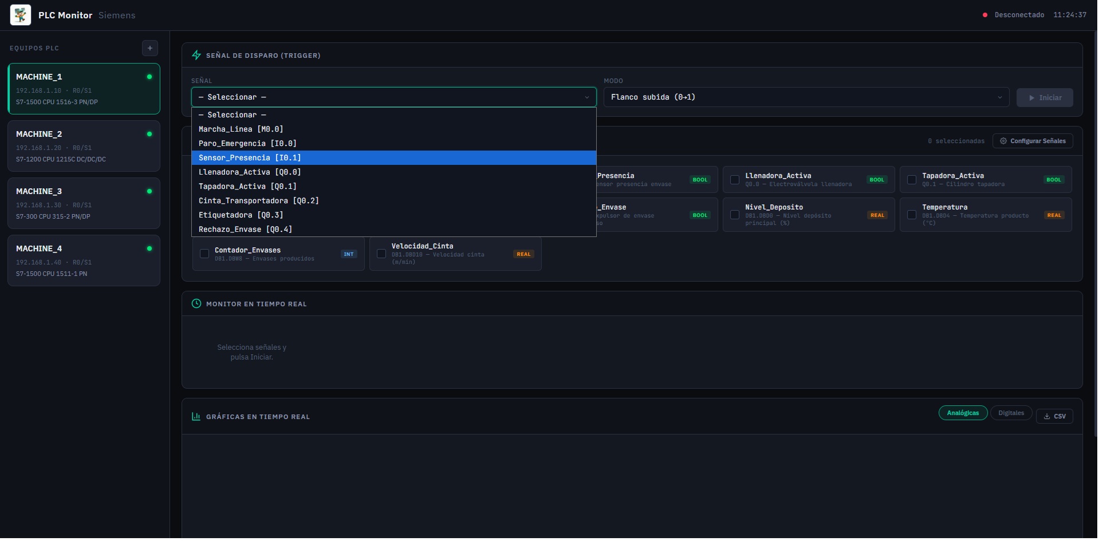Click the clock icon next to Monitor en Tiempo Real
Image resolution: width=1099 pixels, height=541 pixels.
(x=196, y=303)
